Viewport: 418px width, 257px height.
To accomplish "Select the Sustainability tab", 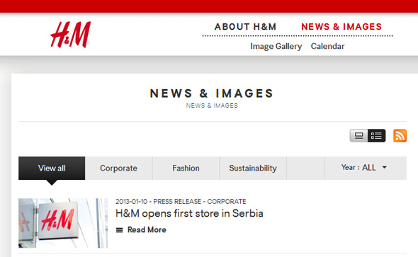I will [253, 169].
